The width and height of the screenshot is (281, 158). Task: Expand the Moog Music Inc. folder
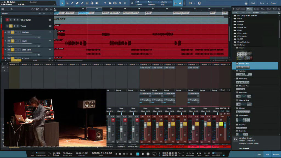click(x=233, y=42)
